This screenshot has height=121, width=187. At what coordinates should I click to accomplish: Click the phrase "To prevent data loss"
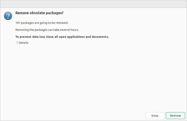(x=30, y=37)
